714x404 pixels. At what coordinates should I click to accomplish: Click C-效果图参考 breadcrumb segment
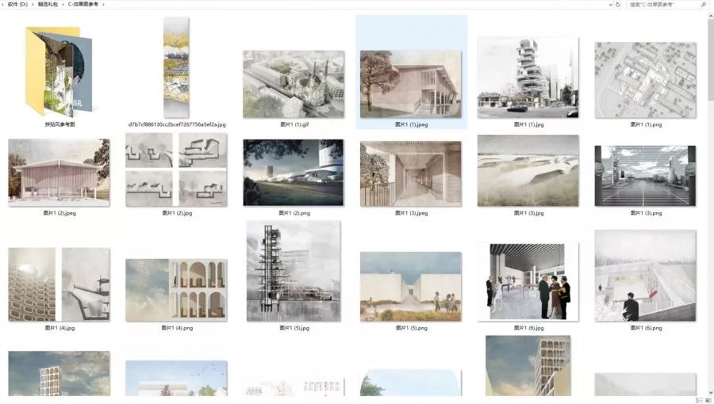[83, 5]
